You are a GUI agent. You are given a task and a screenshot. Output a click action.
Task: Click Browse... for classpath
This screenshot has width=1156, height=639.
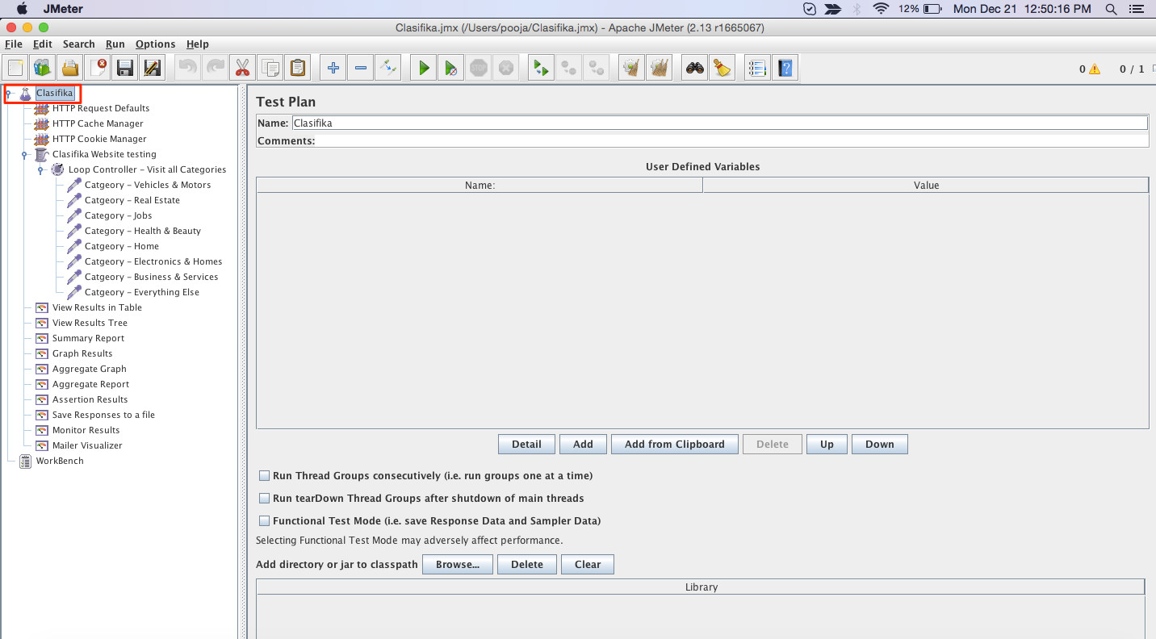(458, 565)
